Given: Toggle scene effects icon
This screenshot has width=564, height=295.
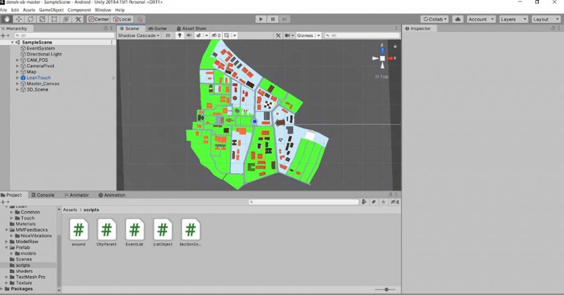Looking at the screenshot, I should [x=198, y=36].
